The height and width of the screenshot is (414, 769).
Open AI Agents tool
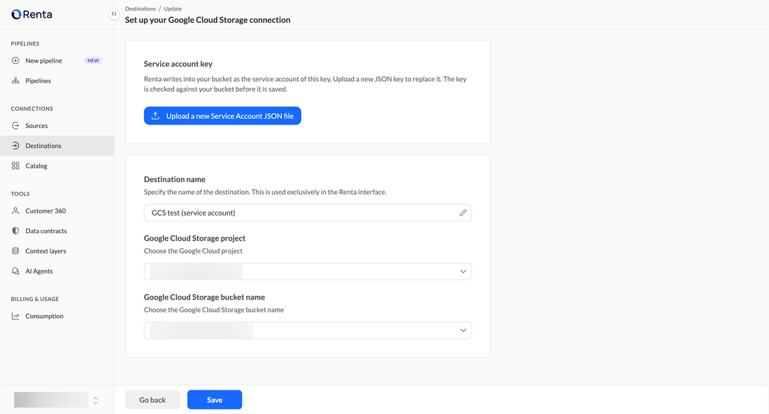click(x=57, y=272)
